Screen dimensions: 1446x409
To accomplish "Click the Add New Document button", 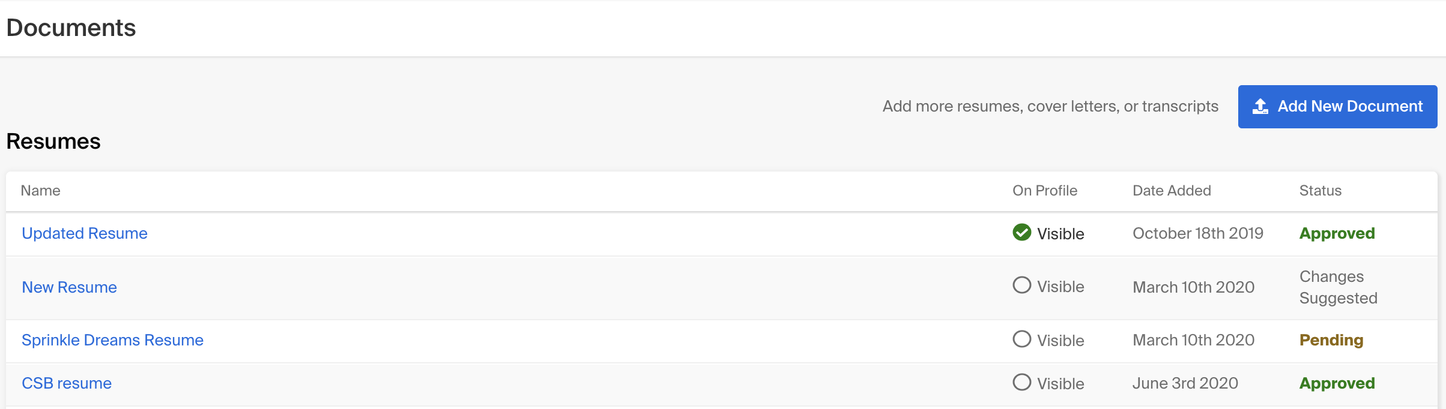I will (1337, 107).
